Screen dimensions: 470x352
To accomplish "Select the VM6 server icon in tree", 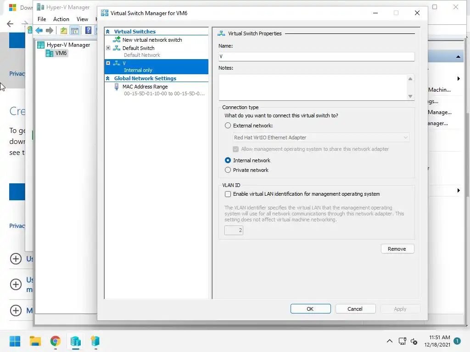I will (50, 53).
